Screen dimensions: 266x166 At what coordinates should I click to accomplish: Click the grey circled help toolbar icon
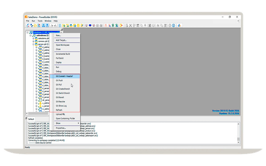[170, 25]
